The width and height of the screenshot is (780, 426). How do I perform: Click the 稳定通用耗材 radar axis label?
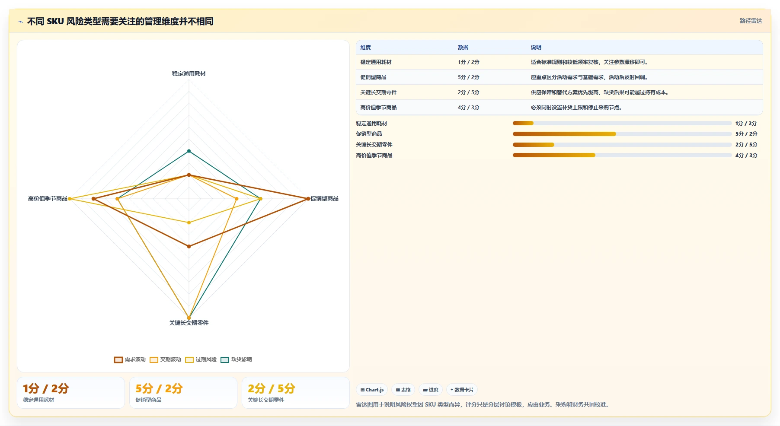point(189,74)
